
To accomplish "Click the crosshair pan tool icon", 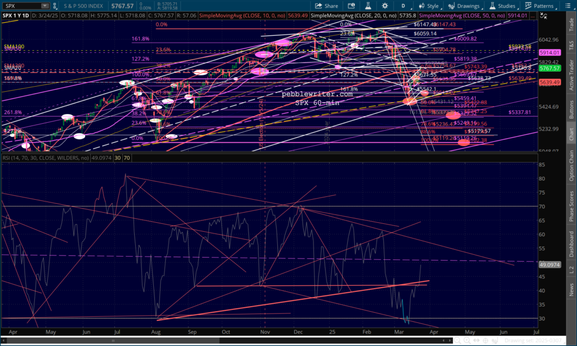I will coord(485,340).
